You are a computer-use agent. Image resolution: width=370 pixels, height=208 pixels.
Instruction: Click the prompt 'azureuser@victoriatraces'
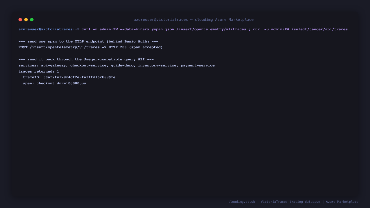(x=46, y=29)
